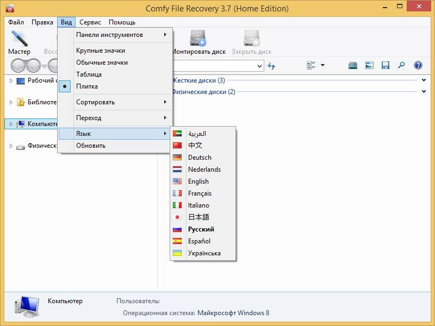Click the back navigation round button

pos(18,66)
